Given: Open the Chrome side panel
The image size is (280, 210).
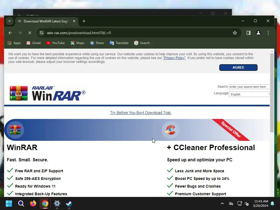Looking at the screenshot, I should click(248, 33).
